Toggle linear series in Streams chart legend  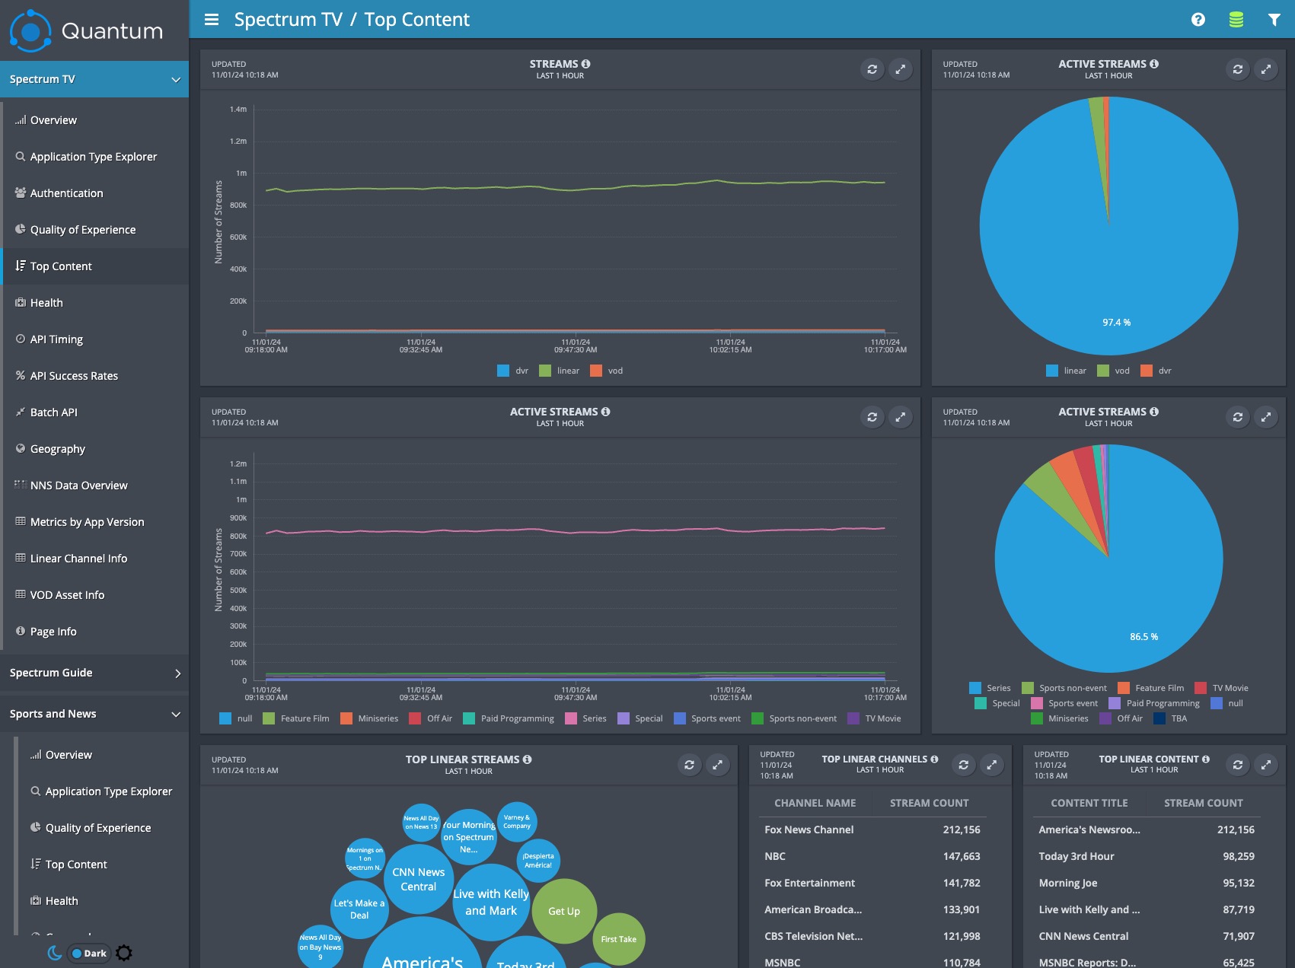coord(559,371)
